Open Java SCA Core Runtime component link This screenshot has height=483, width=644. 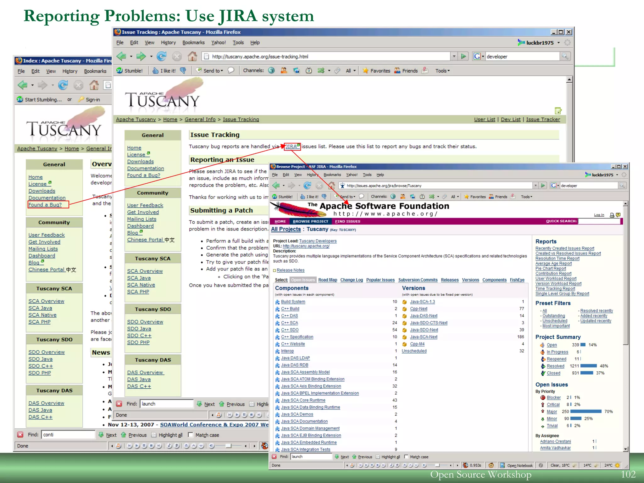coord(303,400)
